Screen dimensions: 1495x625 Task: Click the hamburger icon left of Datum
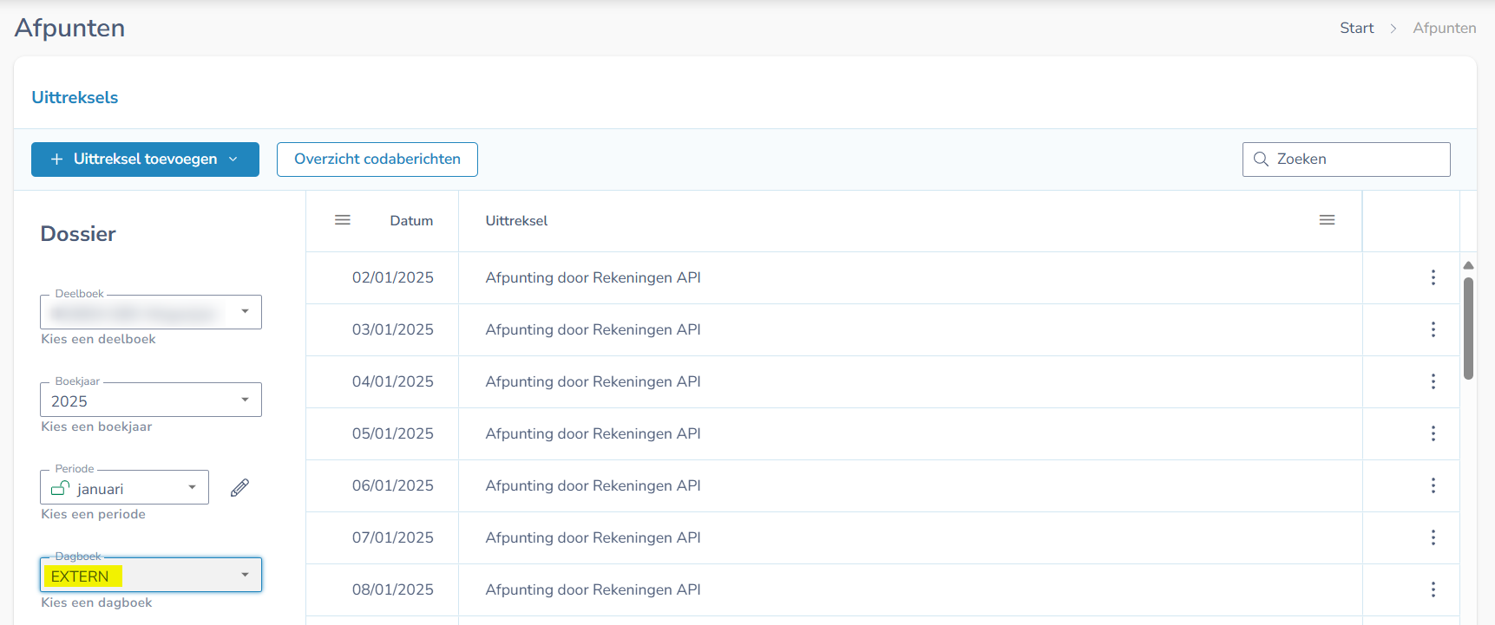(x=343, y=220)
